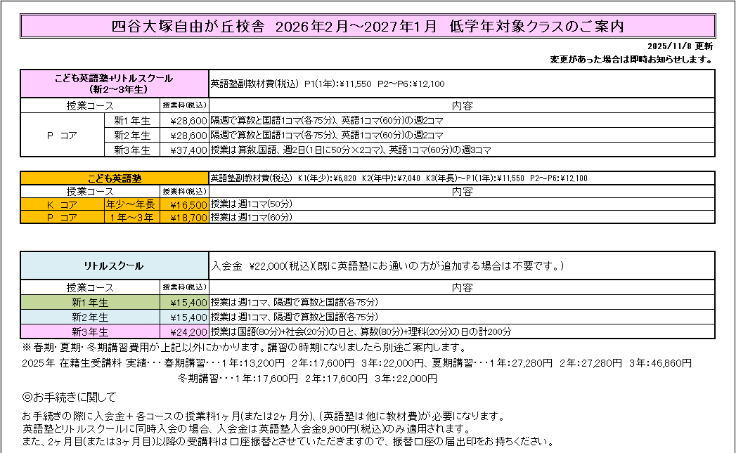Click the light blue リトルスクール header cell
The image size is (736, 453).
115,265
